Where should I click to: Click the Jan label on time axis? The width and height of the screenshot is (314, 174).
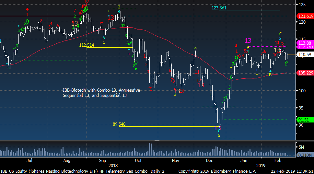[x=244, y=161]
